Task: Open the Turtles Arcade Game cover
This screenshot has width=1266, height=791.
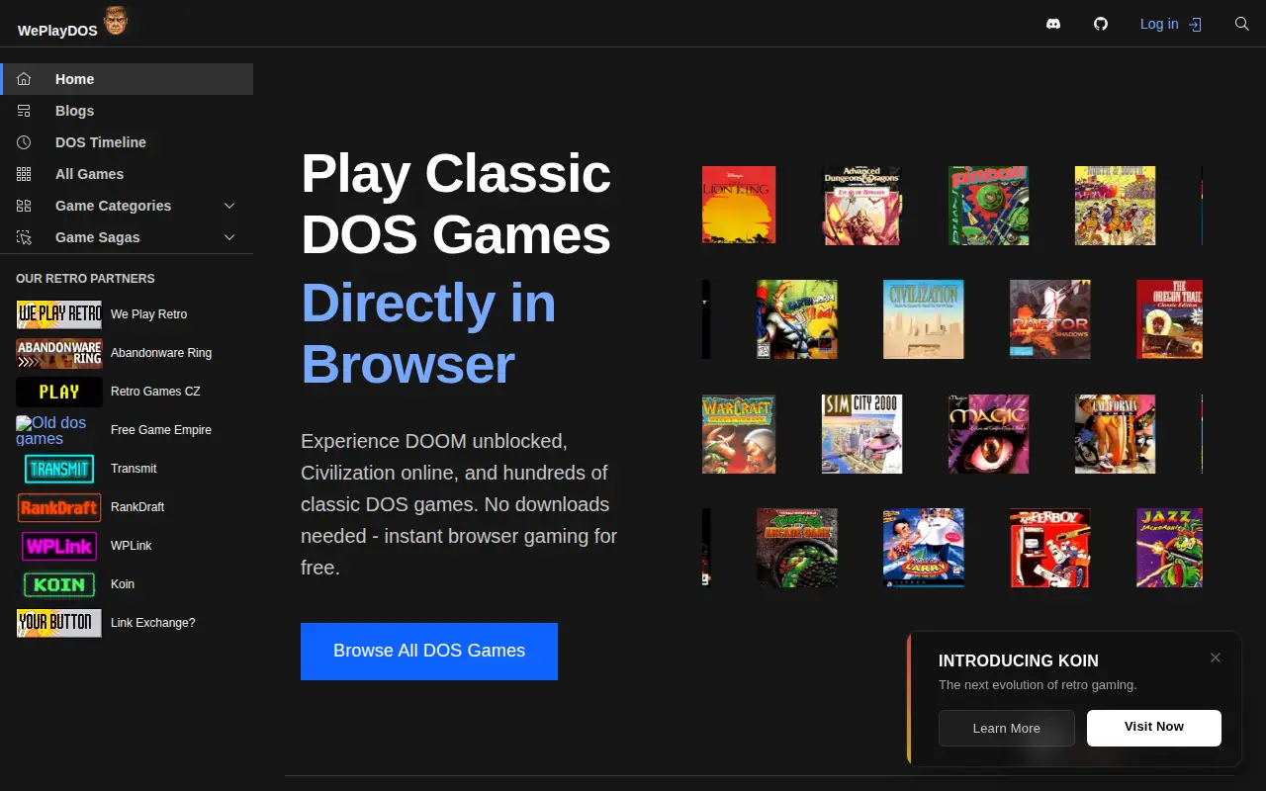Action: click(797, 548)
